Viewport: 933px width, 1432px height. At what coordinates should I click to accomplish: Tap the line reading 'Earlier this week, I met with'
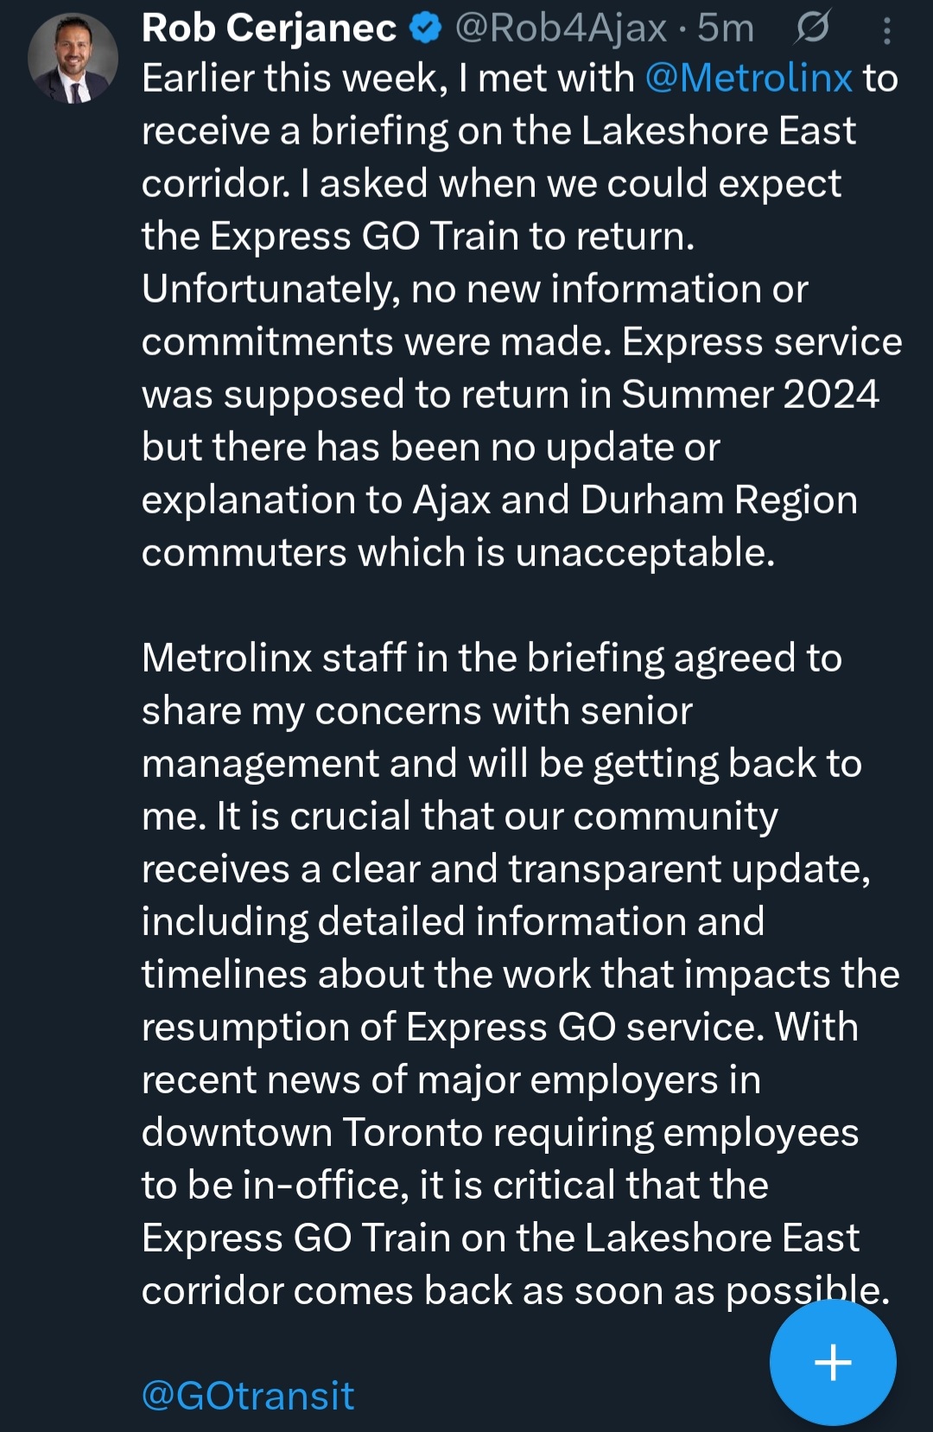(389, 79)
